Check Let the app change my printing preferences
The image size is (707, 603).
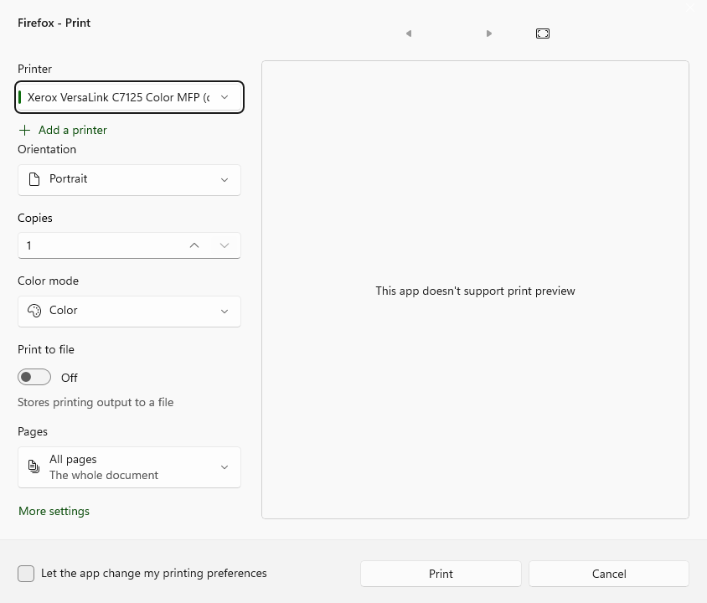point(26,574)
